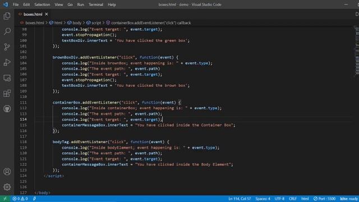Viewport: 359px width, 202px height.
Task: Open the Accounts menu icon
Action: tap(7, 172)
